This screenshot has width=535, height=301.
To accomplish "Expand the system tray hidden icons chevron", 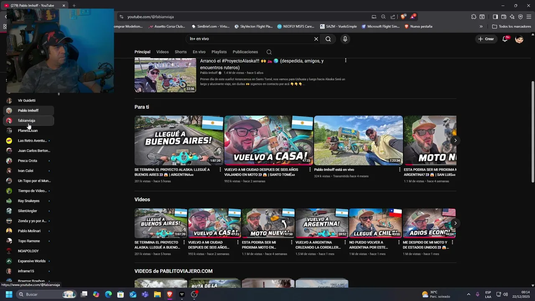I will tap(468, 294).
